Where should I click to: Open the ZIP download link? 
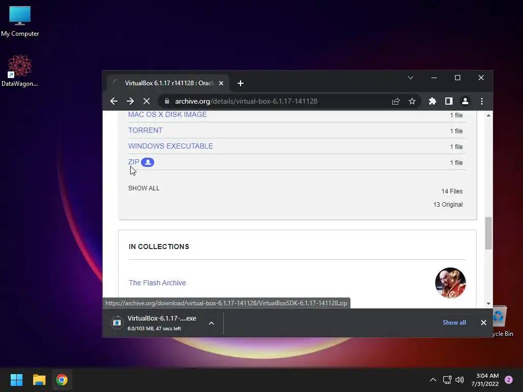pyautogui.click(x=133, y=162)
